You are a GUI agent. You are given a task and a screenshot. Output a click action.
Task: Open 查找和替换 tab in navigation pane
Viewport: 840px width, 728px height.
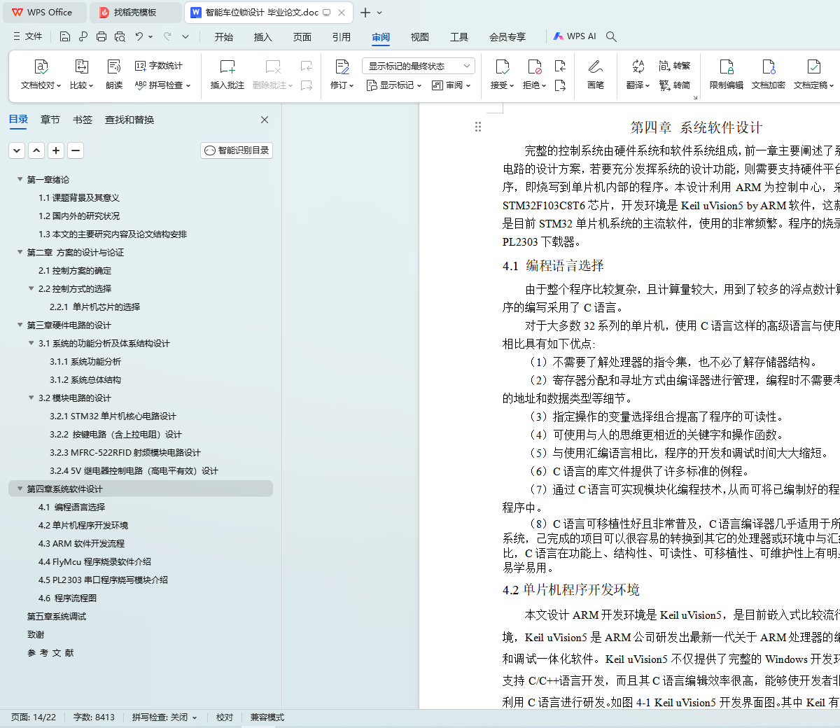pyautogui.click(x=129, y=120)
